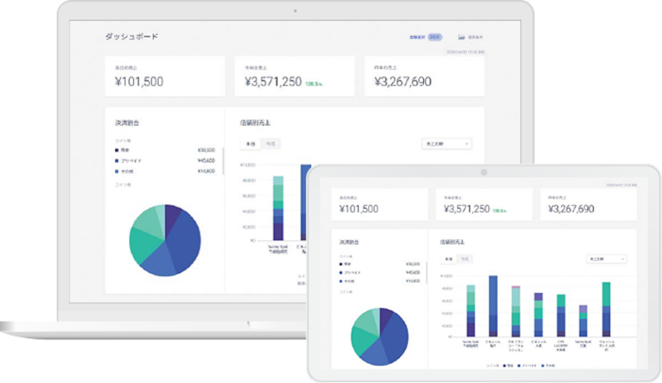
Task: Select the ¥3,571,250 sales card on the laptop
Action: click(x=294, y=76)
